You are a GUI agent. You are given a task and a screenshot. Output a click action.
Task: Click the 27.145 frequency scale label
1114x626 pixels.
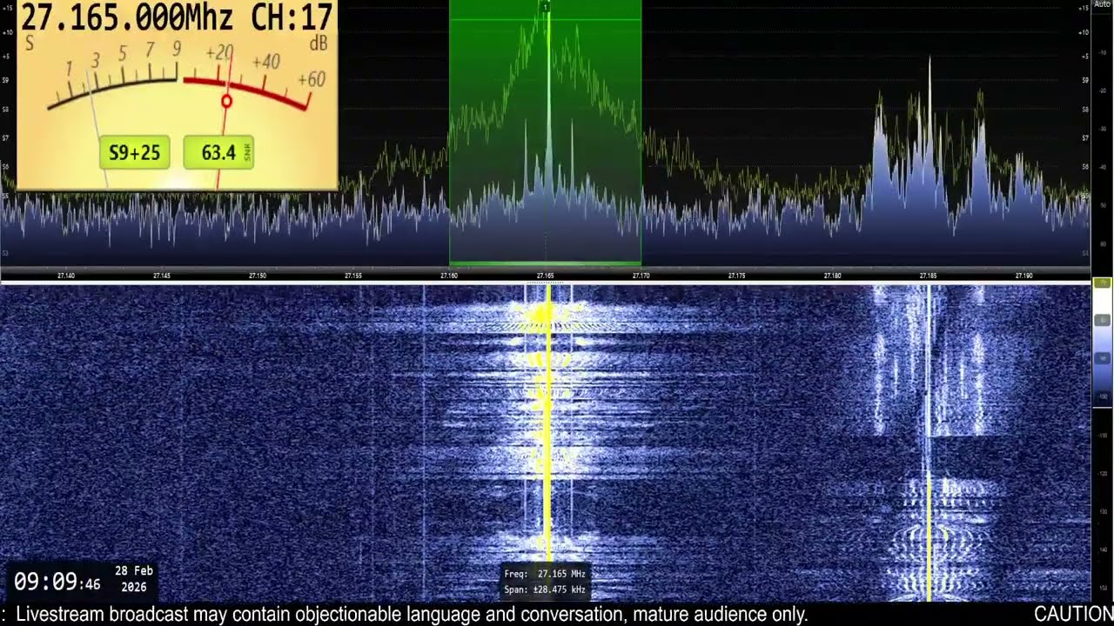click(x=161, y=276)
